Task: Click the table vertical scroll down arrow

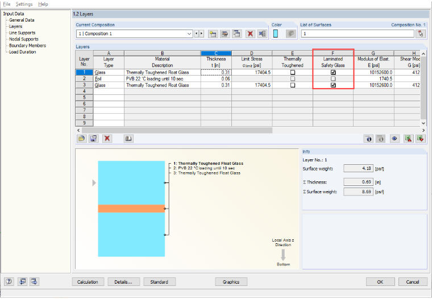Action: [423, 123]
